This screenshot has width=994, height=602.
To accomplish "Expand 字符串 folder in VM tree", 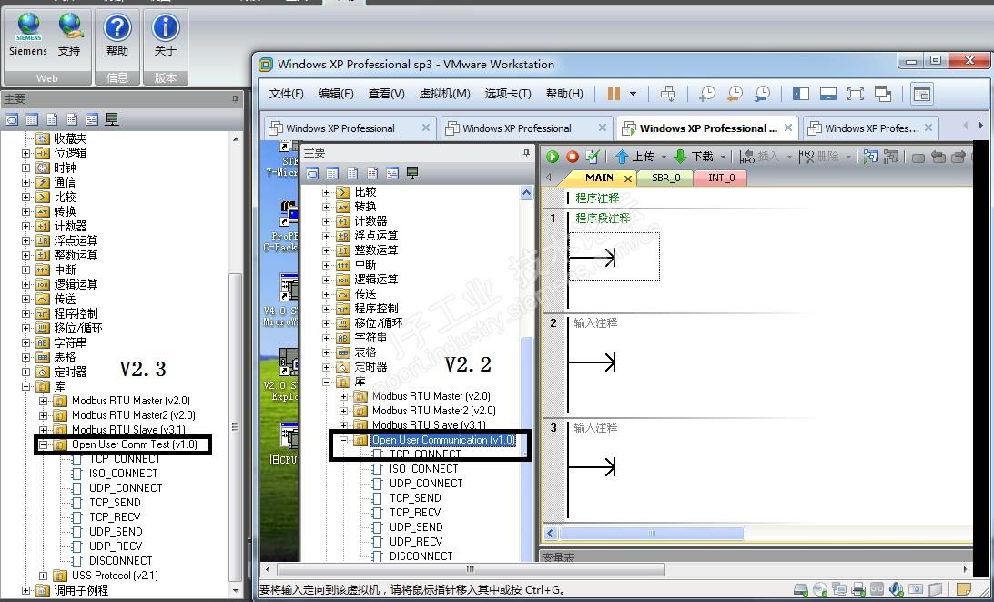I will coord(326,338).
